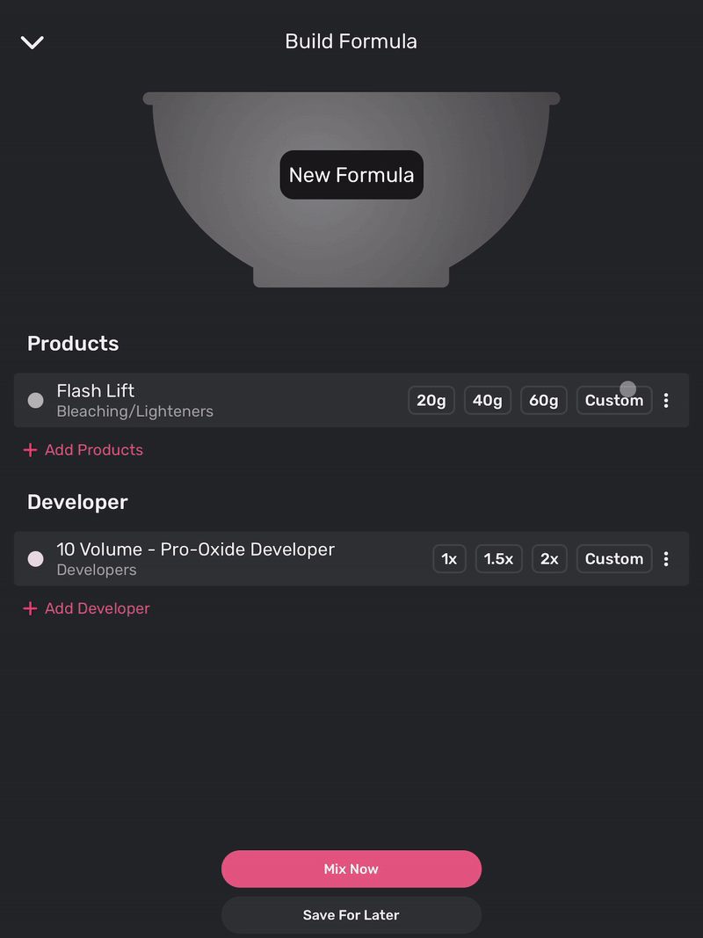Image resolution: width=703 pixels, height=938 pixels.
Task: Set developer ratio to 1x
Action: (449, 559)
